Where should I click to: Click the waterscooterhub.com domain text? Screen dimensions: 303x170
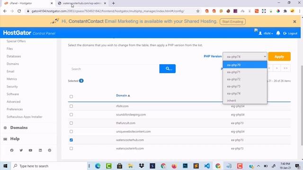pos(130,140)
